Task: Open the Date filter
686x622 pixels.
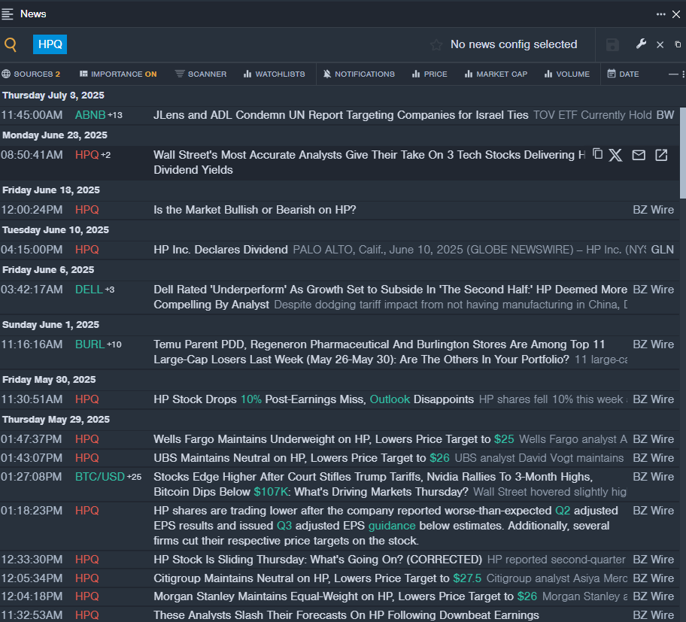Action: tap(624, 74)
